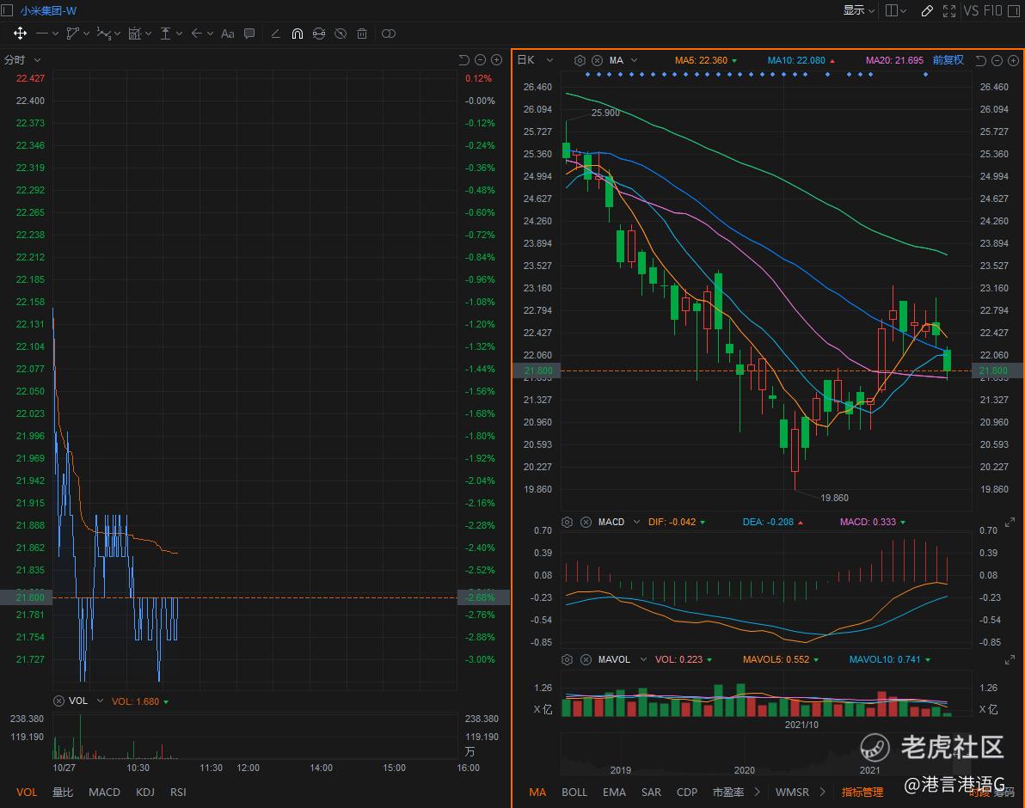Select the 量比 indicator tab

point(63,792)
